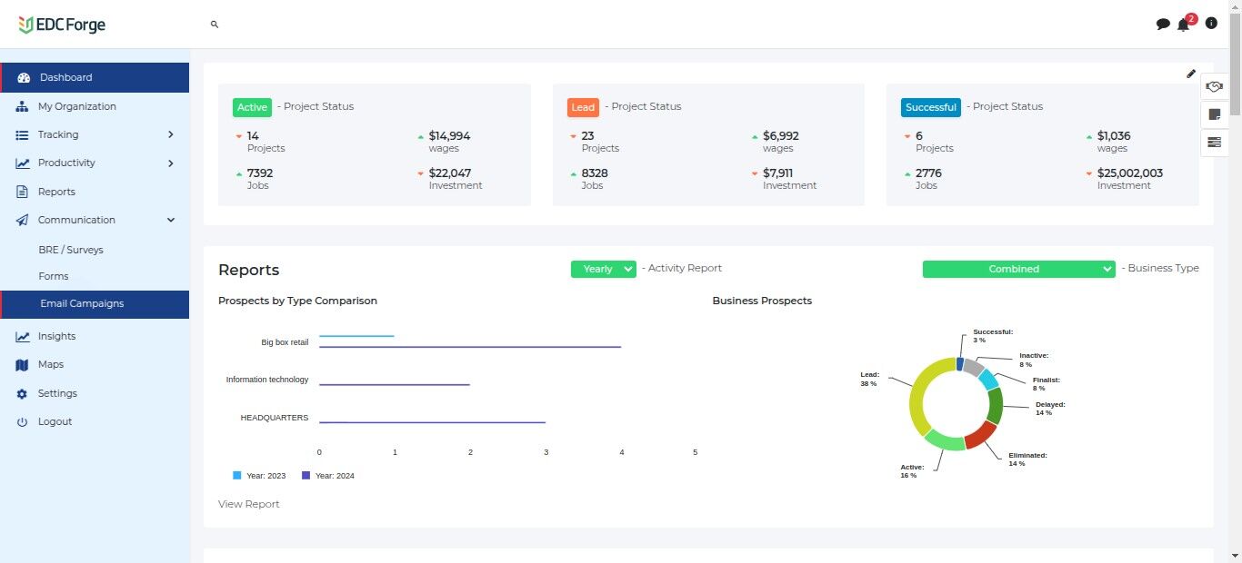This screenshot has width=1242, height=563.
Task: Open the notifications bell
Action: 1183,25
